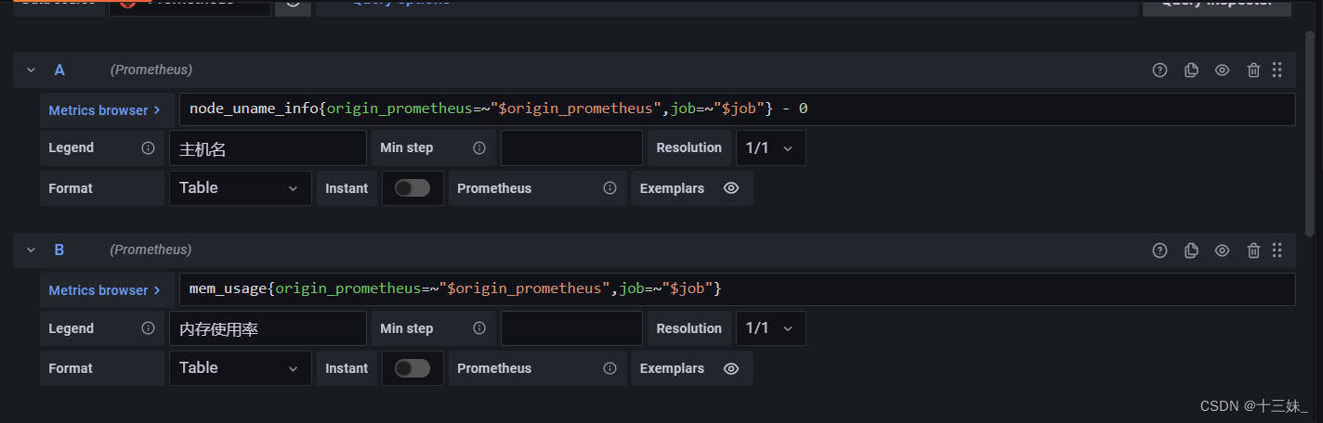Collapse query B row chevron
The image size is (1323, 423).
point(31,250)
